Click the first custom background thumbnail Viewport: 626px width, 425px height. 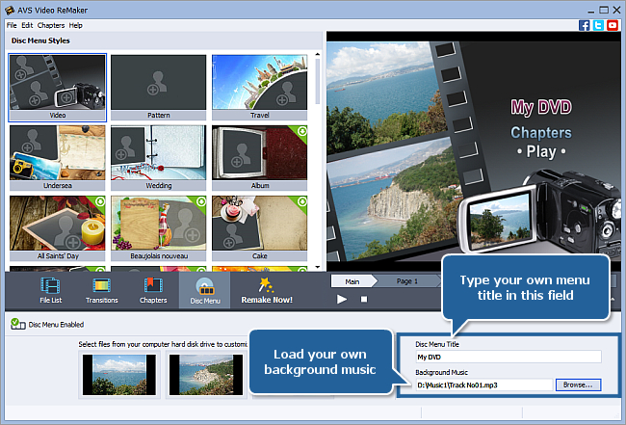[119, 375]
